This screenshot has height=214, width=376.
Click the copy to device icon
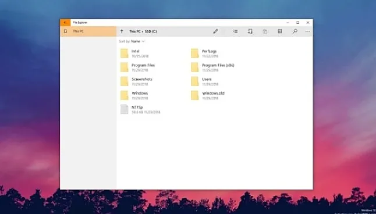pos(250,31)
